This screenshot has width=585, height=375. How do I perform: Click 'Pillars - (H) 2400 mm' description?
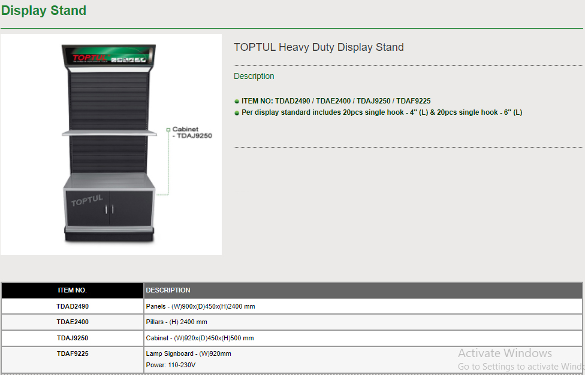(176, 322)
